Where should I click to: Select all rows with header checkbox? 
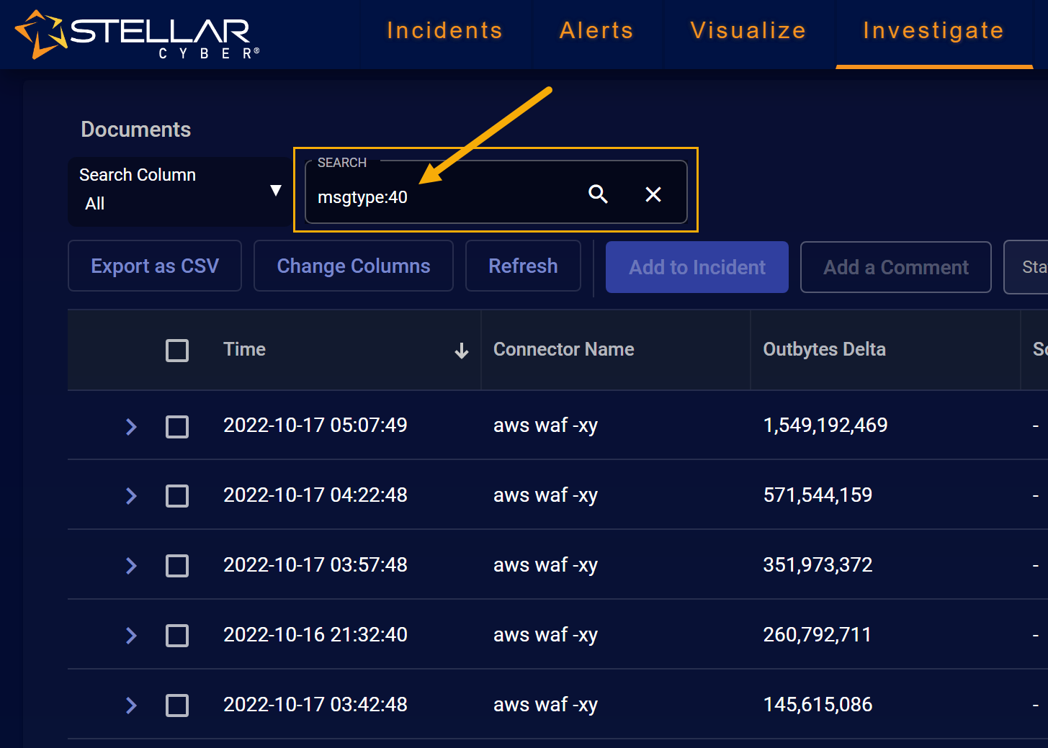pyautogui.click(x=177, y=351)
